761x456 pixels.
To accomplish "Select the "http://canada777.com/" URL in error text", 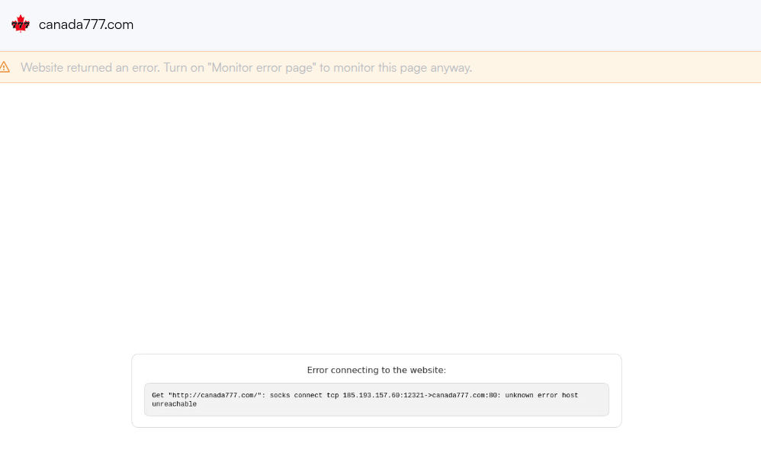I will 215,395.
